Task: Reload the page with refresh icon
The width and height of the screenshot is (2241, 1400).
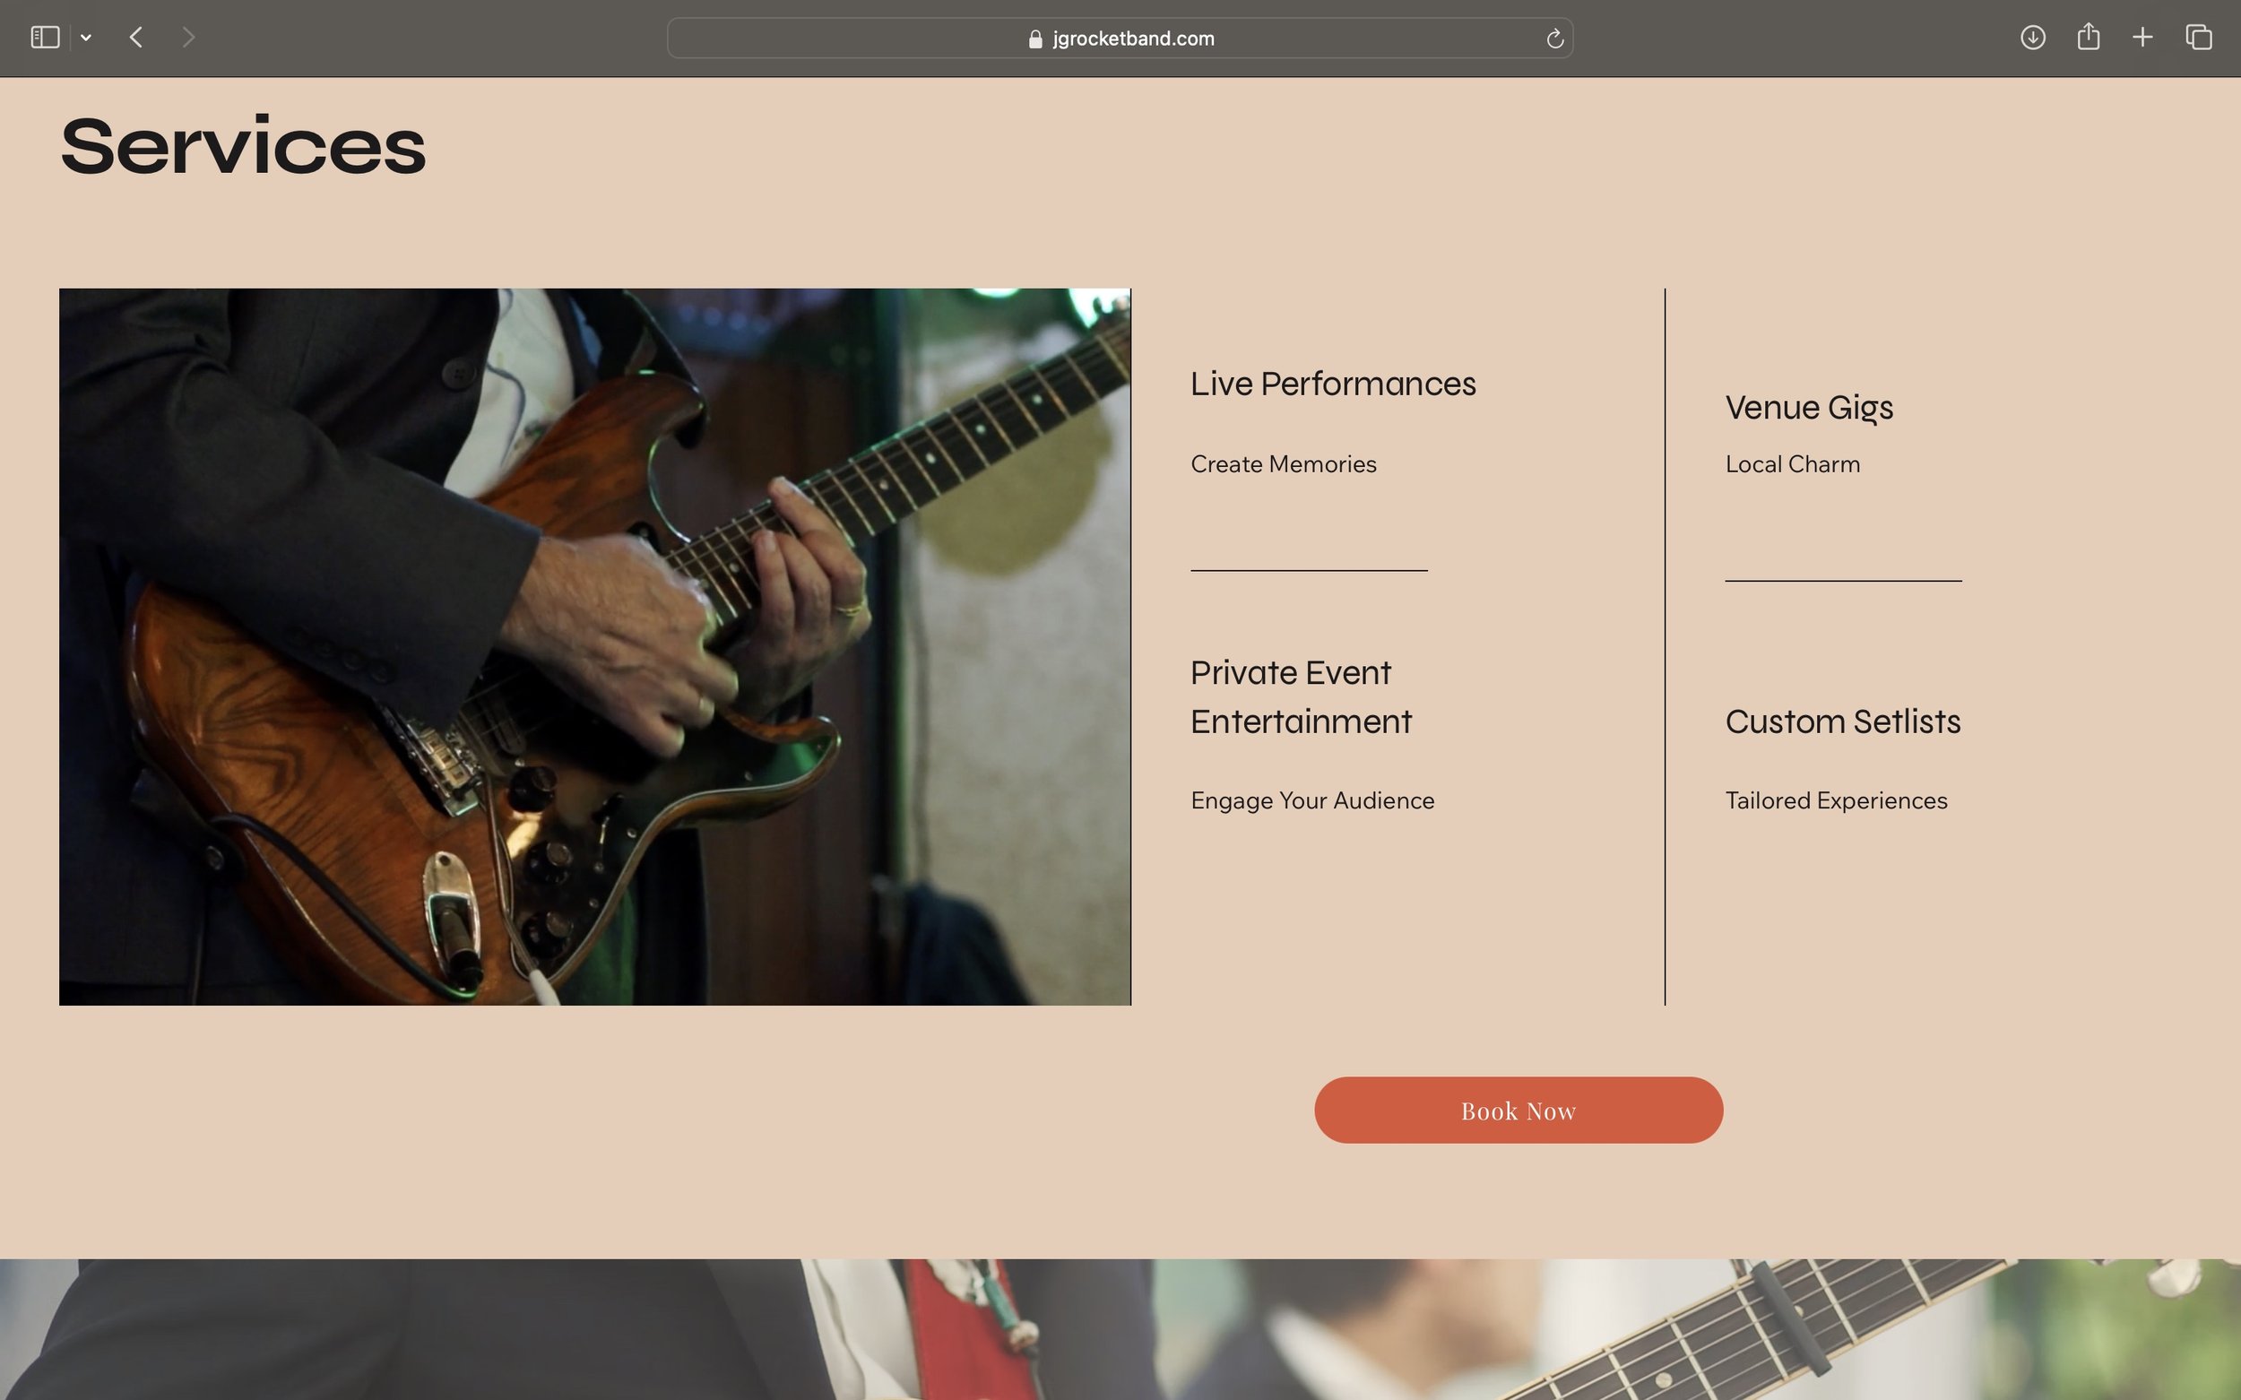Action: tap(1553, 39)
